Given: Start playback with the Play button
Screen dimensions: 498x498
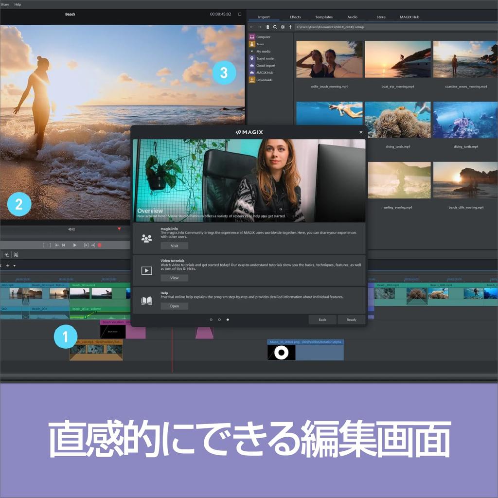Looking at the screenshot, I should click(75, 245).
